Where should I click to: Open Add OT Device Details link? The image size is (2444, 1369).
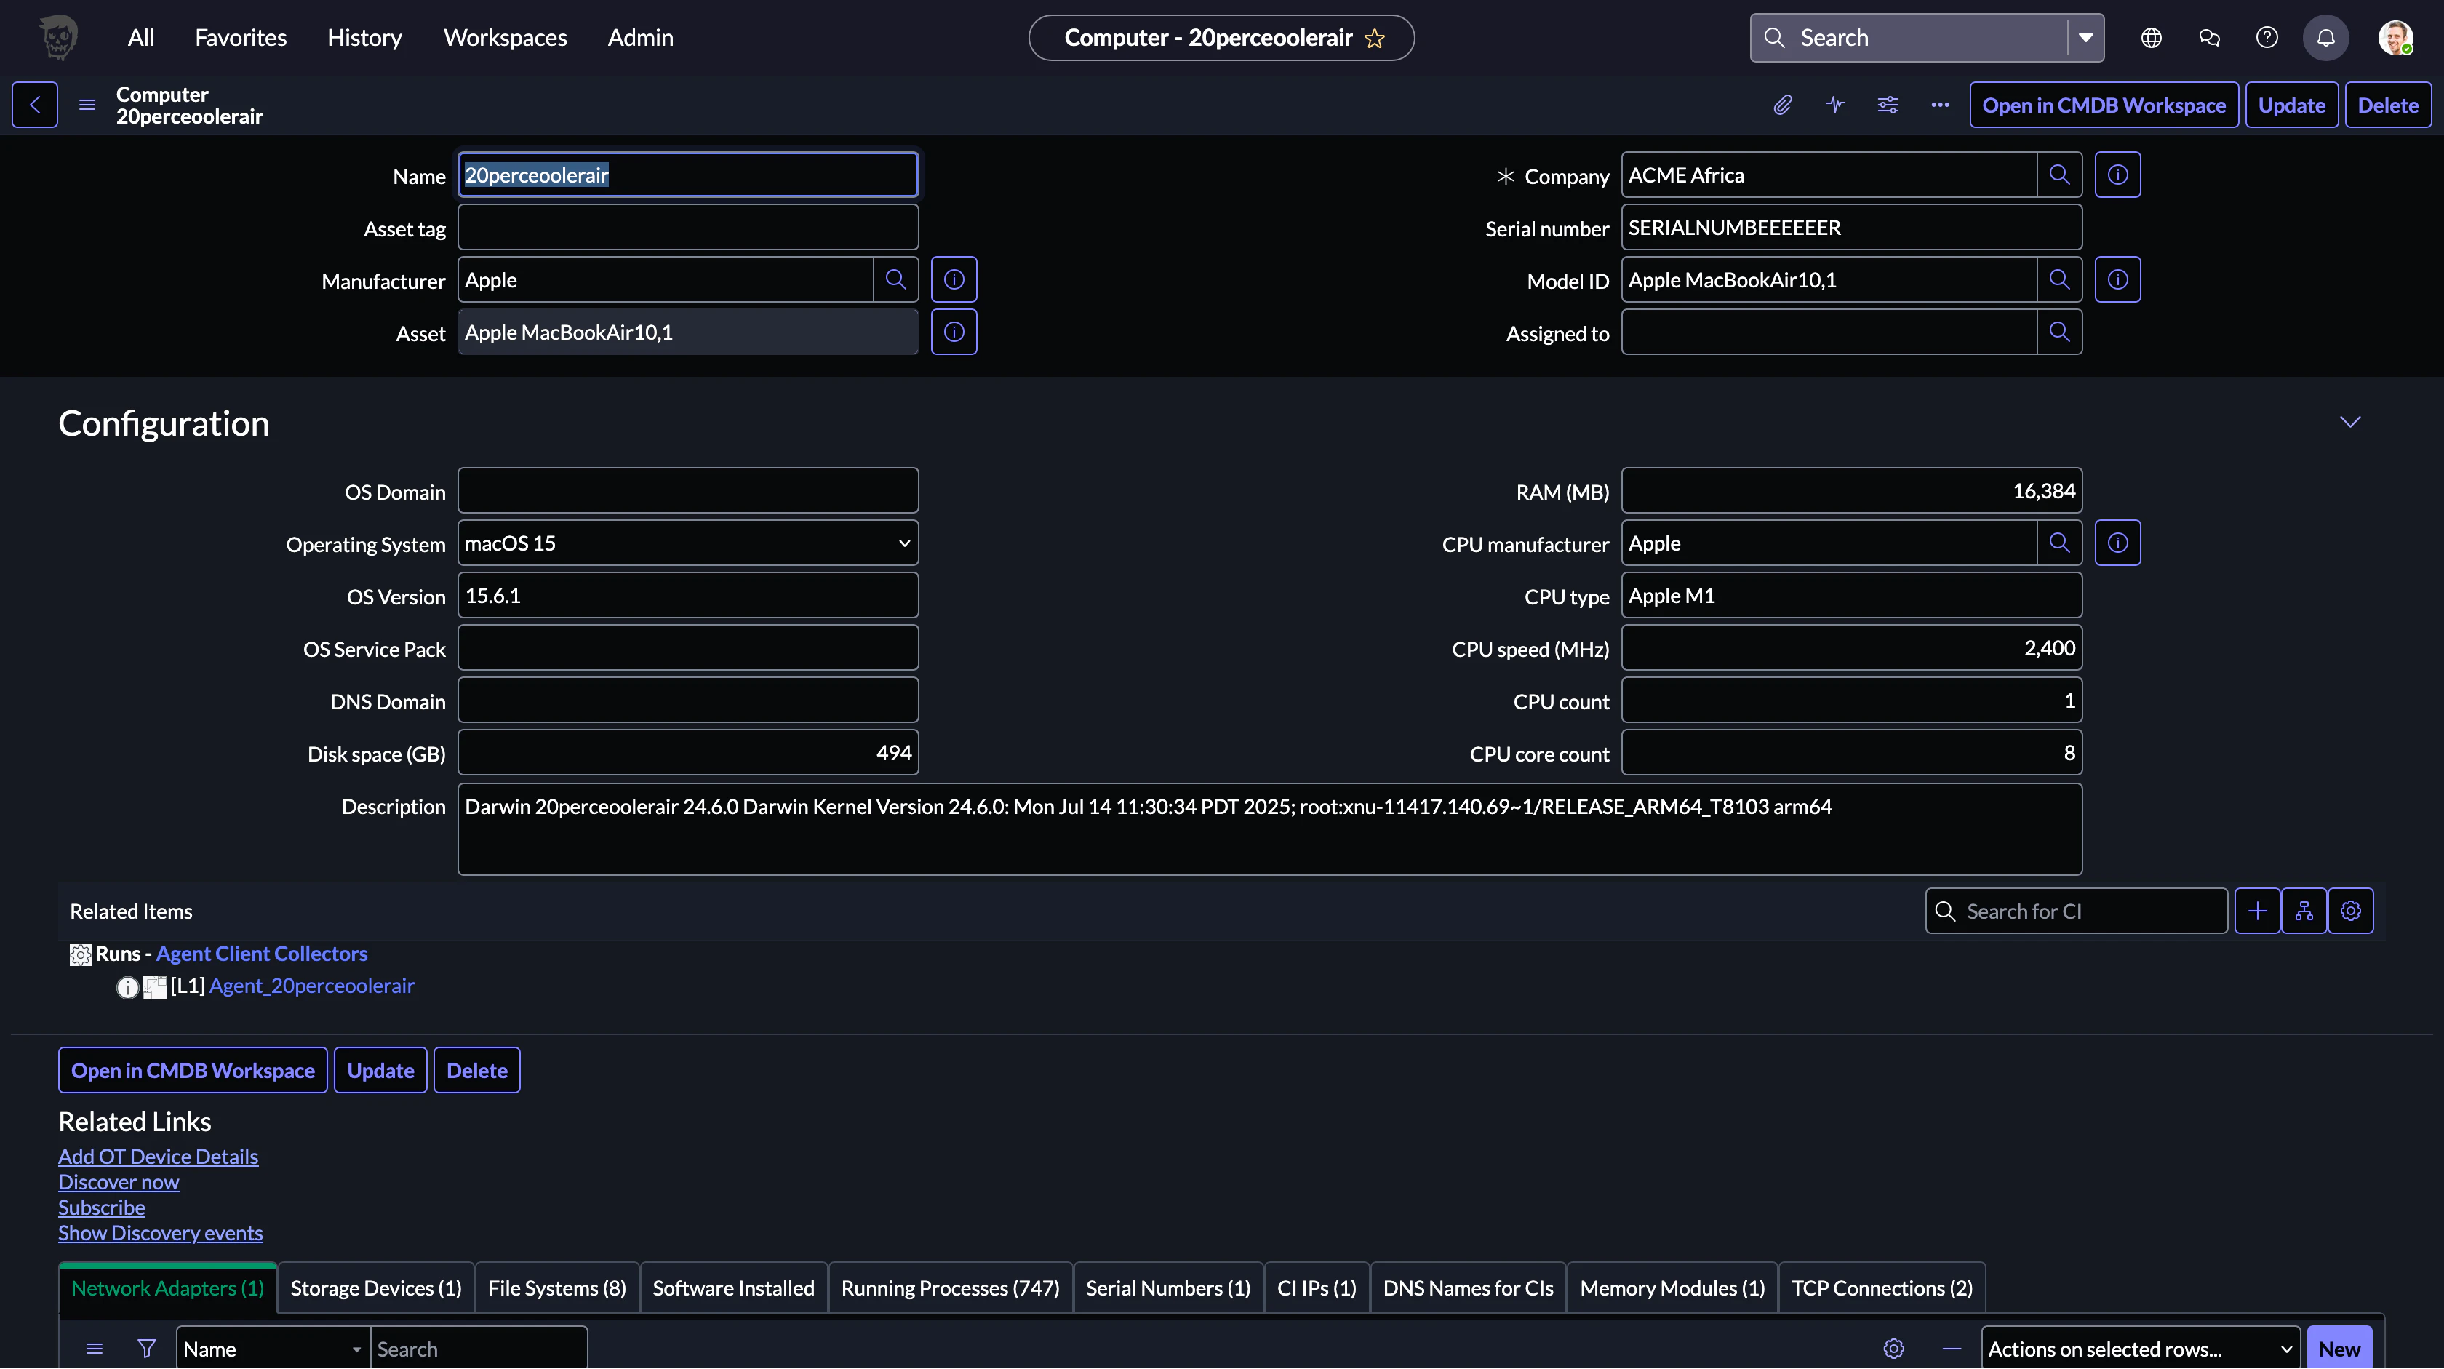(159, 1157)
